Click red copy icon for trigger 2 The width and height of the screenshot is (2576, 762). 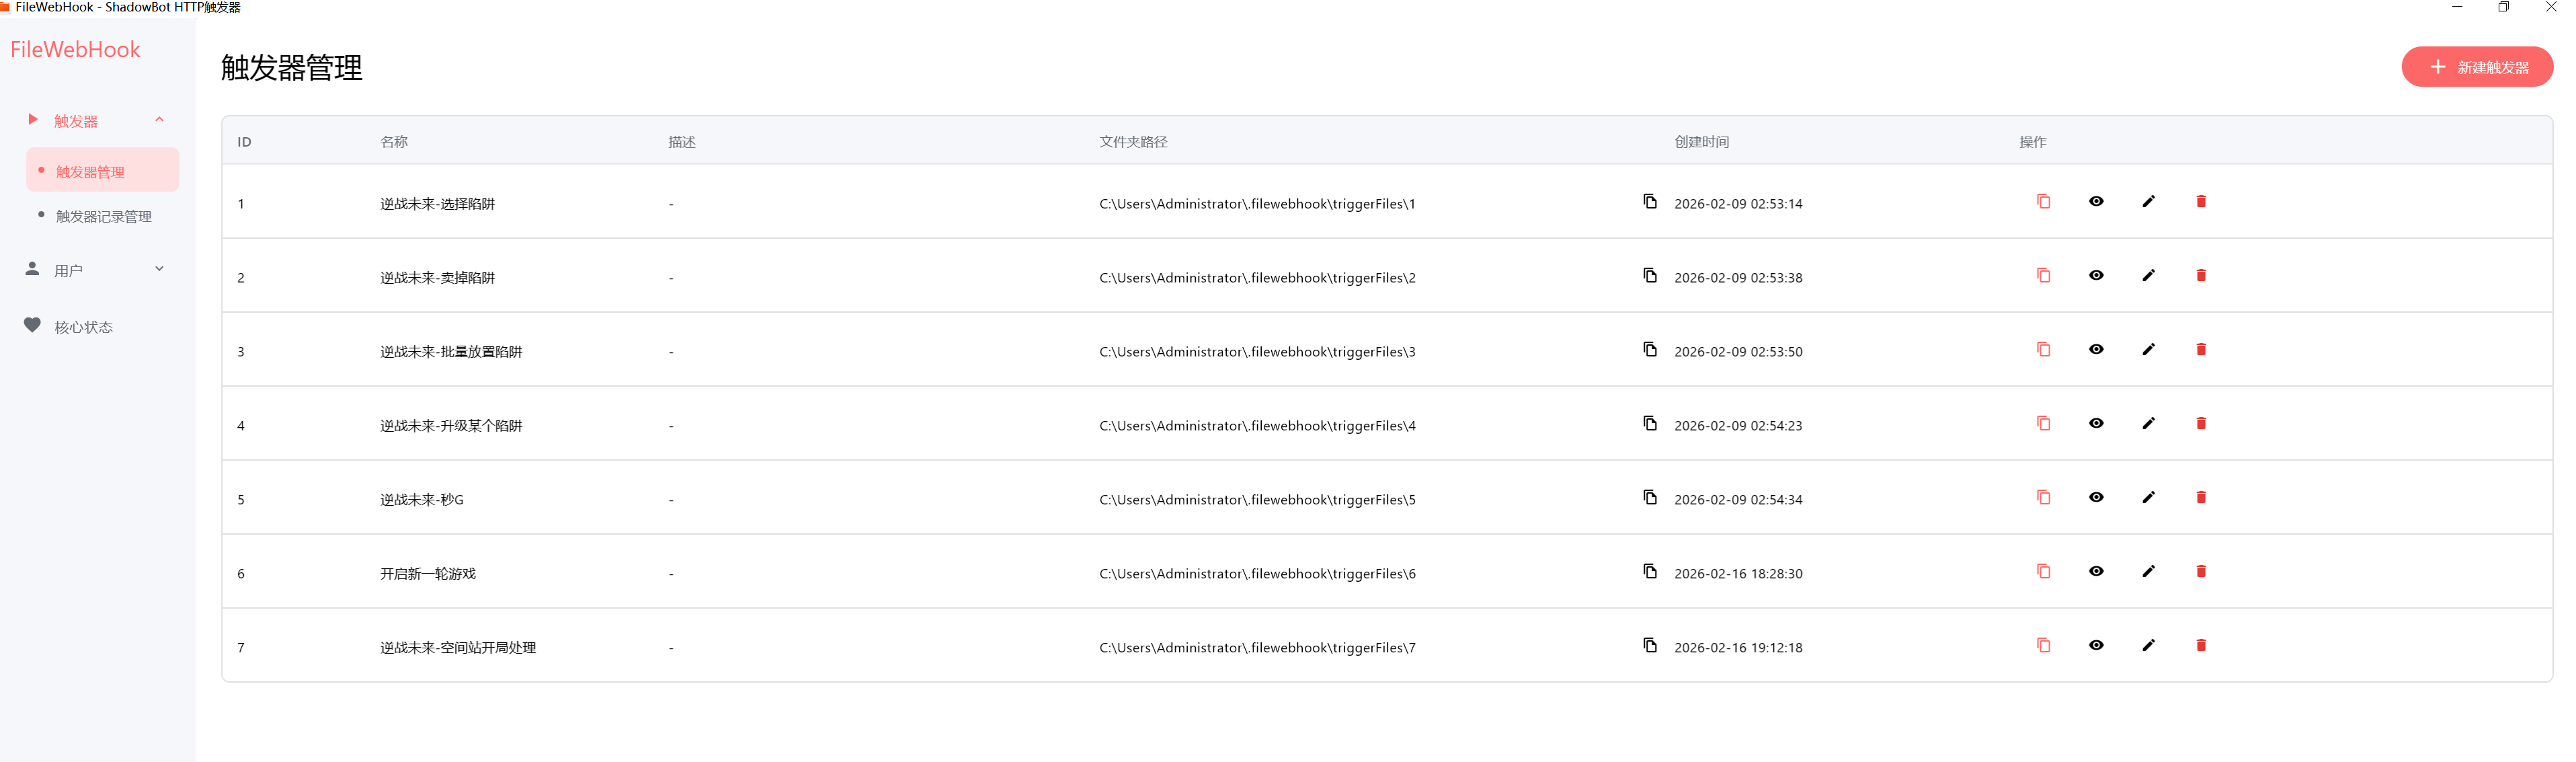2043,276
